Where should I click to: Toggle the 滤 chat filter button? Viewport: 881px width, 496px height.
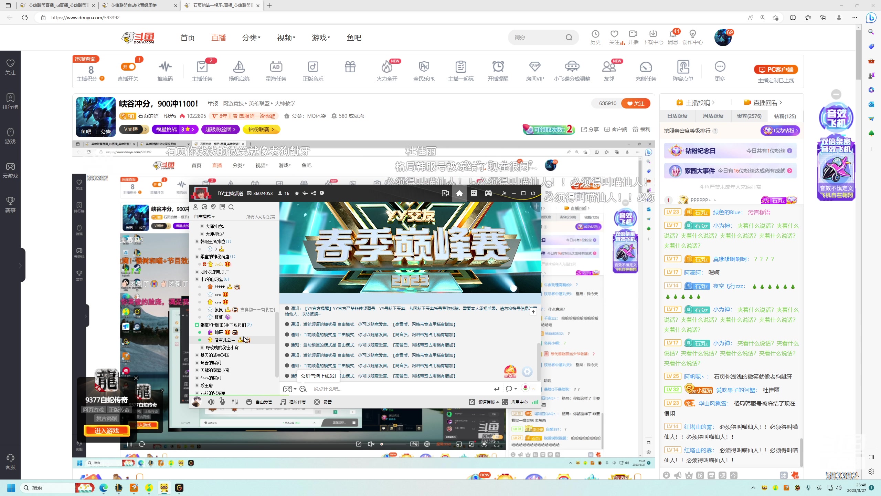tap(784, 475)
